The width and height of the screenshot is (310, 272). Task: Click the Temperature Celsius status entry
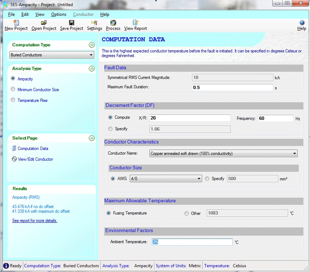[225, 266]
